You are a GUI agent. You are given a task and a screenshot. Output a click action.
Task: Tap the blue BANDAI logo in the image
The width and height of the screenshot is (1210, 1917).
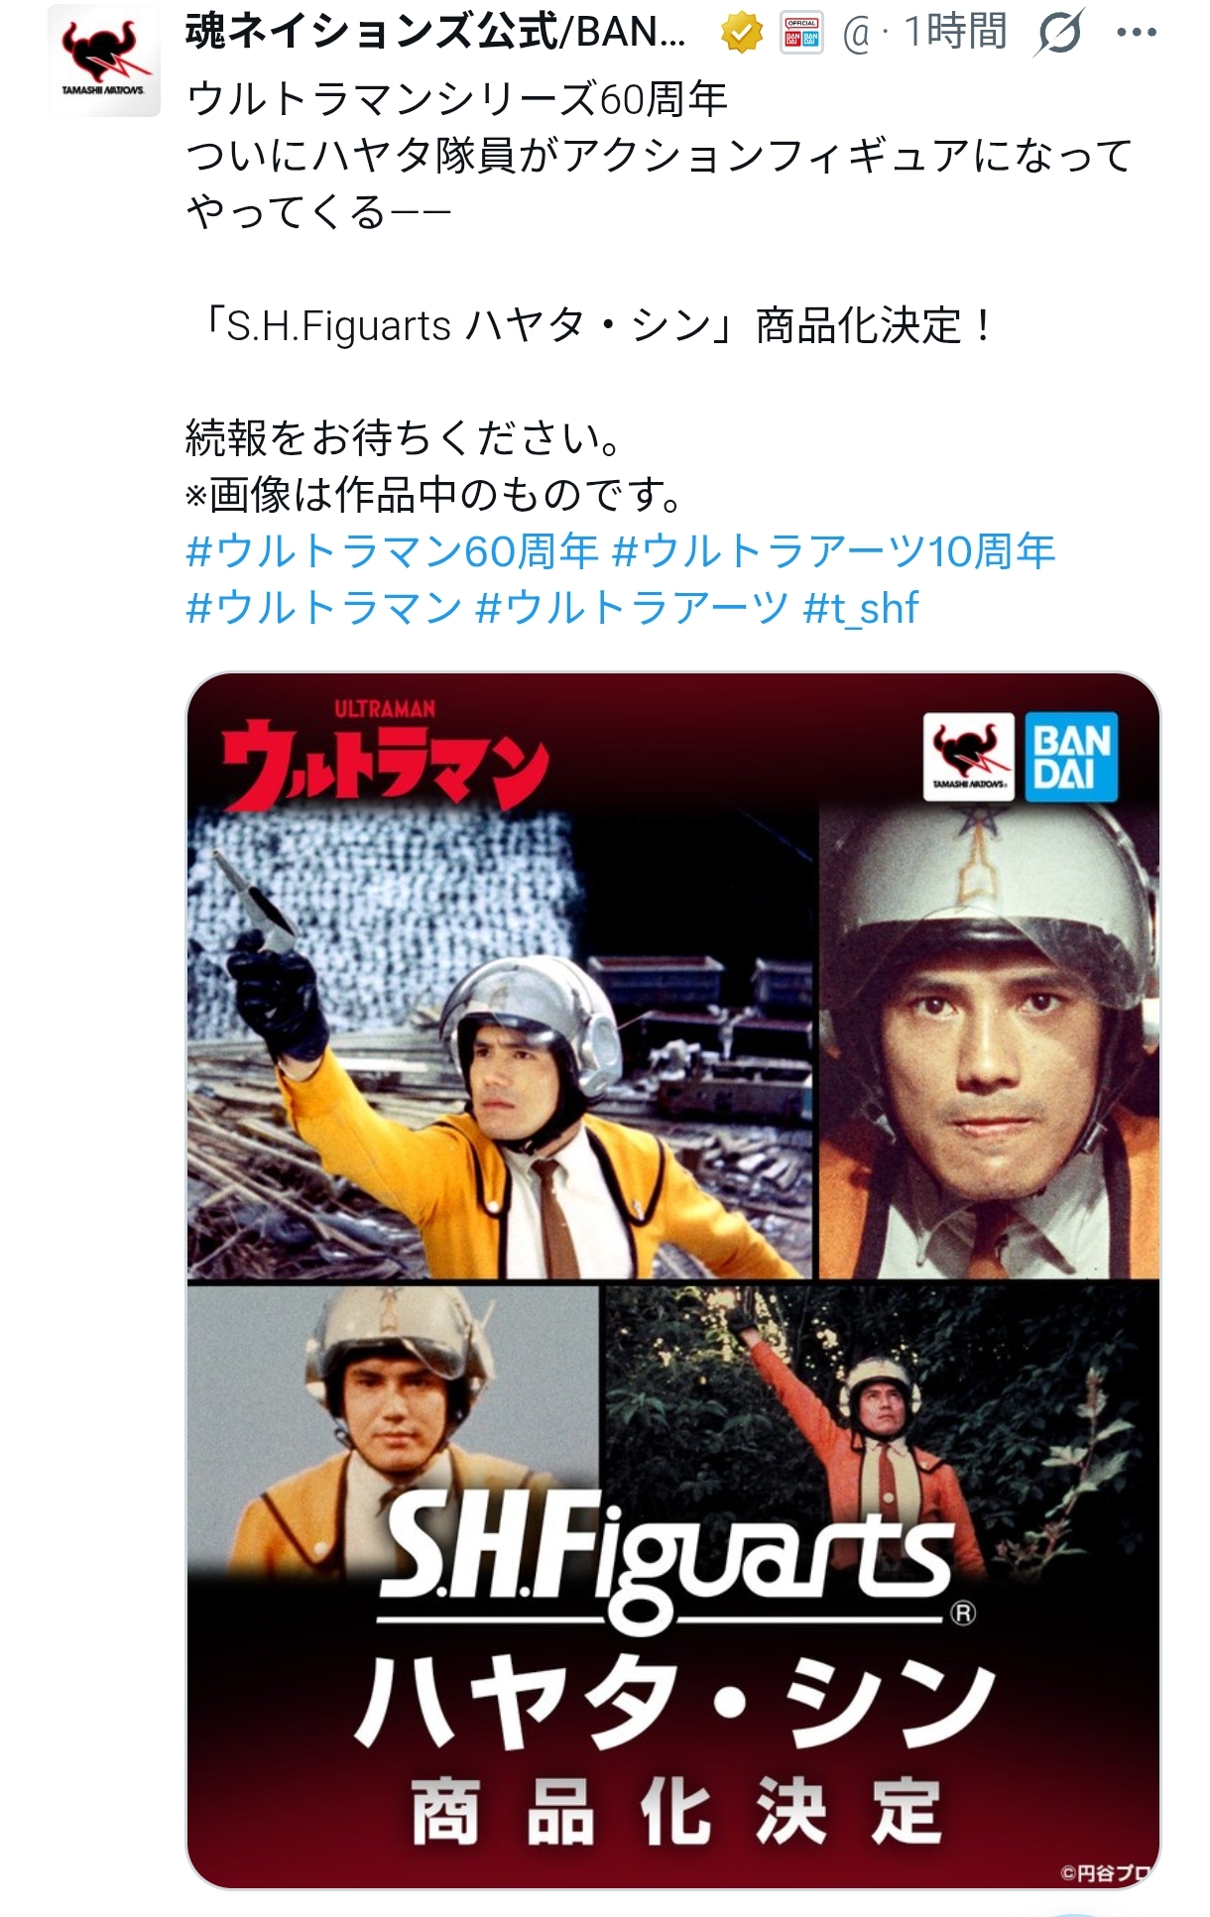[1071, 757]
